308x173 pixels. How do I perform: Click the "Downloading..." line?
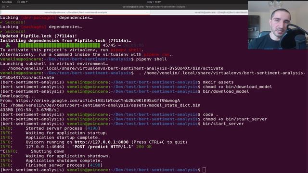pyautogui.click(x=18, y=96)
